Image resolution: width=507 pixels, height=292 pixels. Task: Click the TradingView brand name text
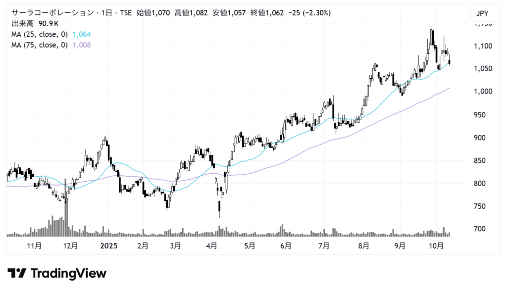click(68, 273)
